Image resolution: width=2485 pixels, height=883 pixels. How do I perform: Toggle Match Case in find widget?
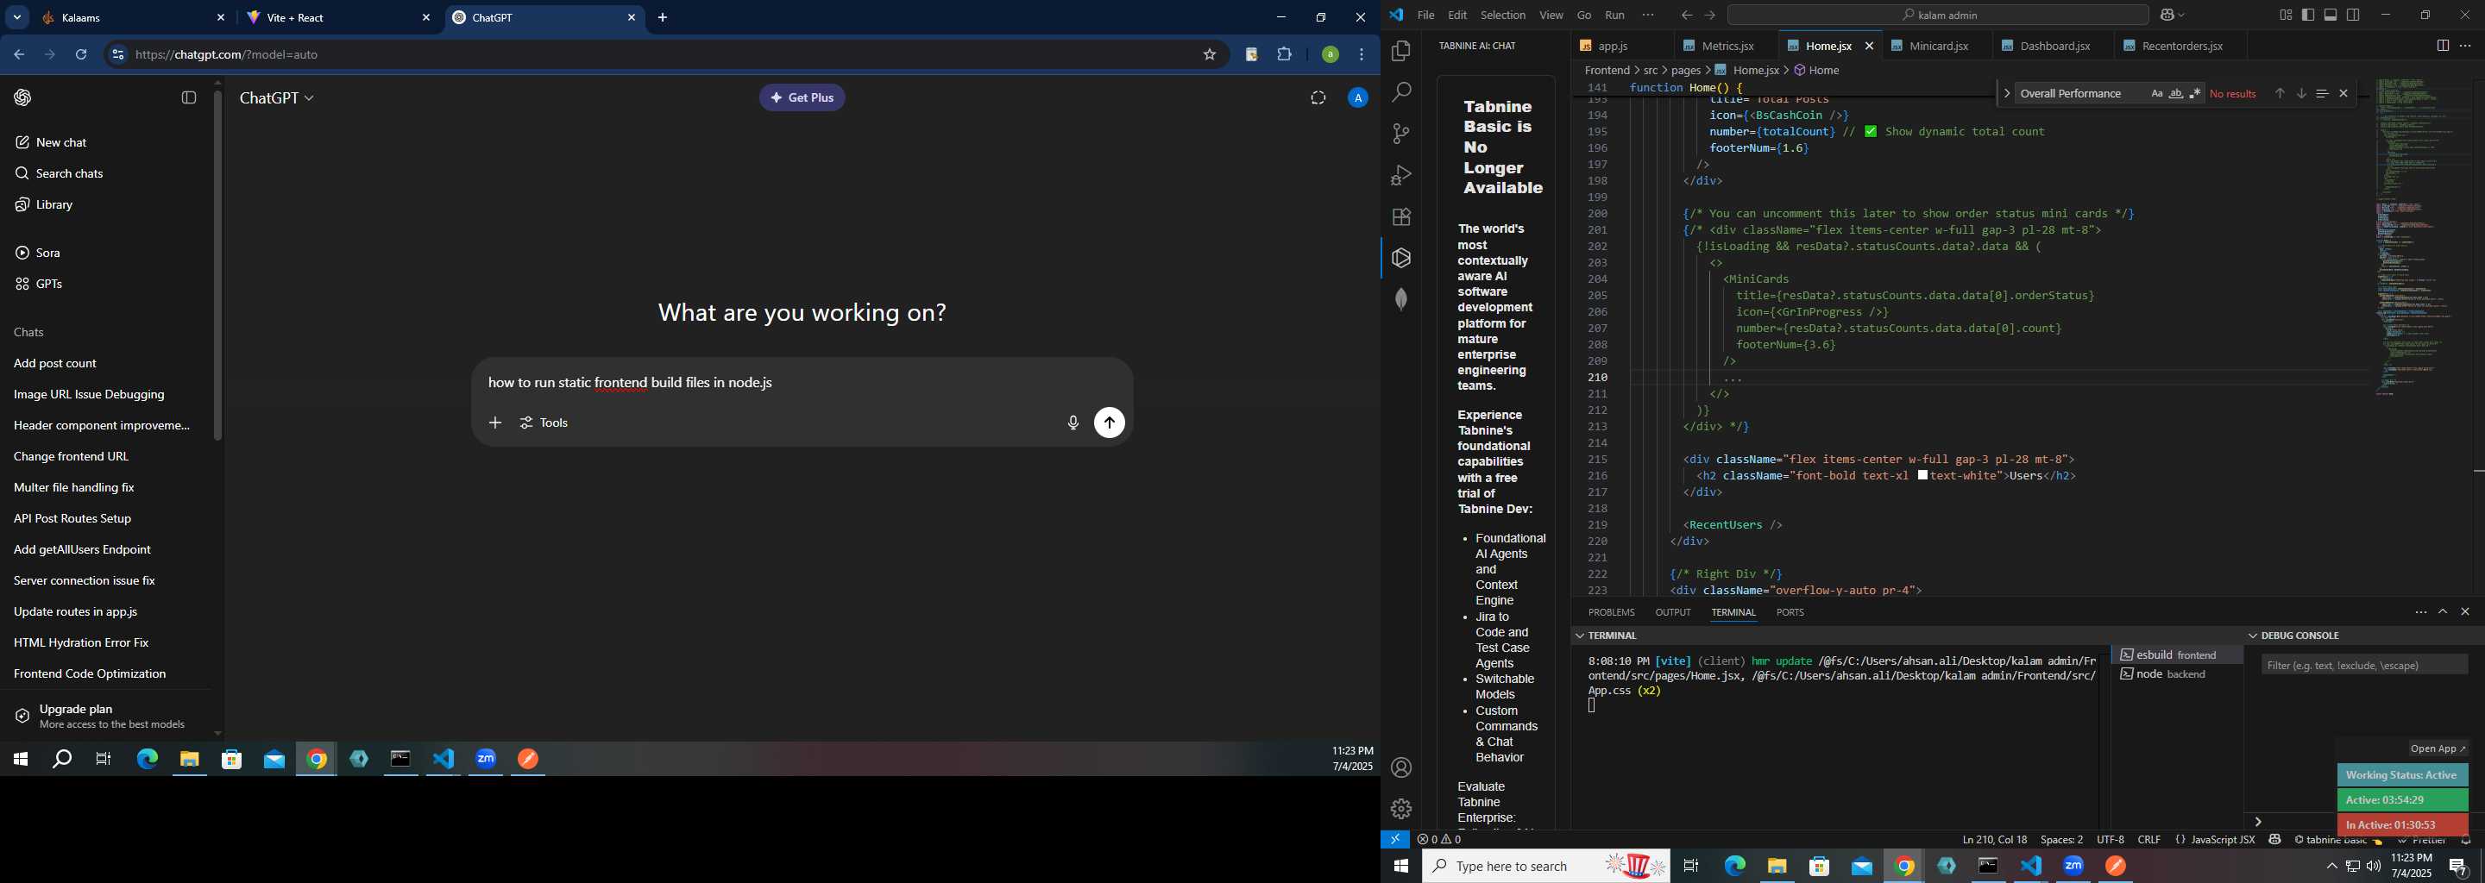[2156, 93]
